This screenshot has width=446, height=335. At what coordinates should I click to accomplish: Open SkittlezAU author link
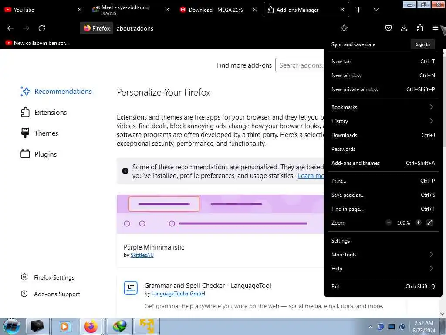(142, 255)
